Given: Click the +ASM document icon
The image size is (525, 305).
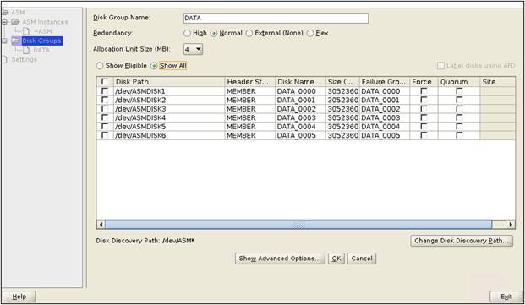Looking at the screenshot, I should [26, 31].
